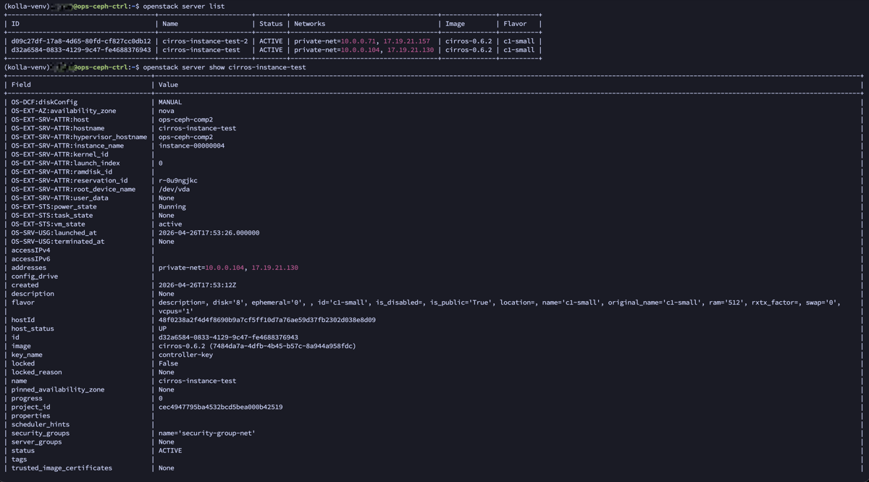Viewport: 869px width, 482px height.
Task: Select project ID cec4947795ba4532bcd5bea000b42519
Action: [x=221, y=406]
